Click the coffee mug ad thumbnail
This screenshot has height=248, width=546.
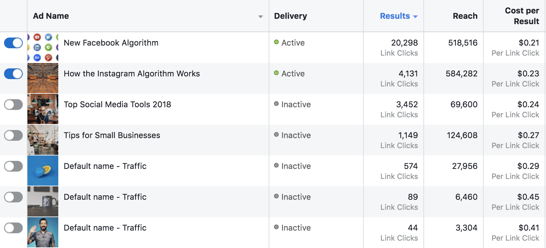click(43, 201)
